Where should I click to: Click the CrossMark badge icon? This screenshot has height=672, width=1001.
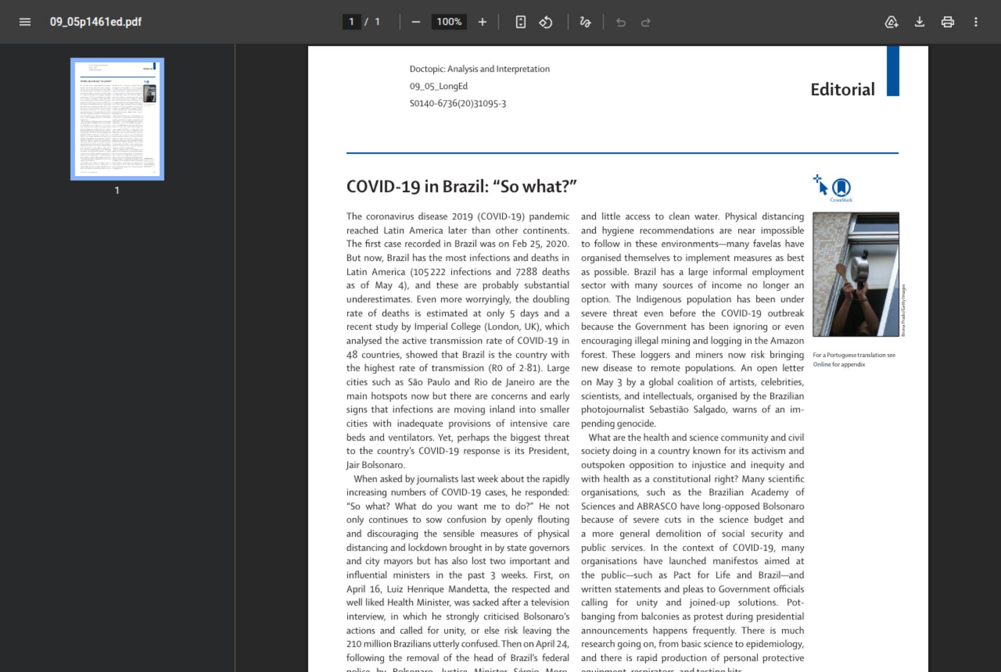[841, 189]
